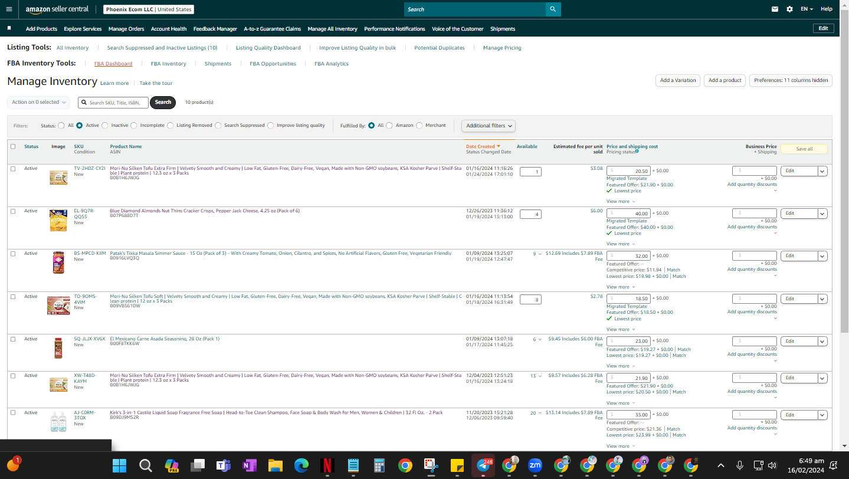Open Netflix from taskbar
This screenshot has width=849, height=479.
point(327,465)
